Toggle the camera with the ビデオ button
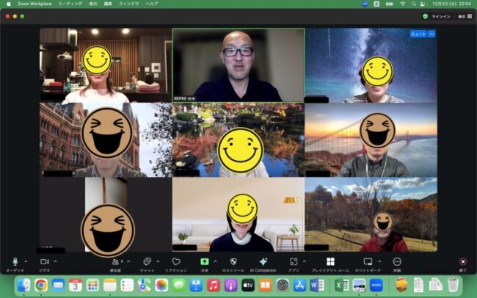This screenshot has height=298, width=477. click(44, 262)
